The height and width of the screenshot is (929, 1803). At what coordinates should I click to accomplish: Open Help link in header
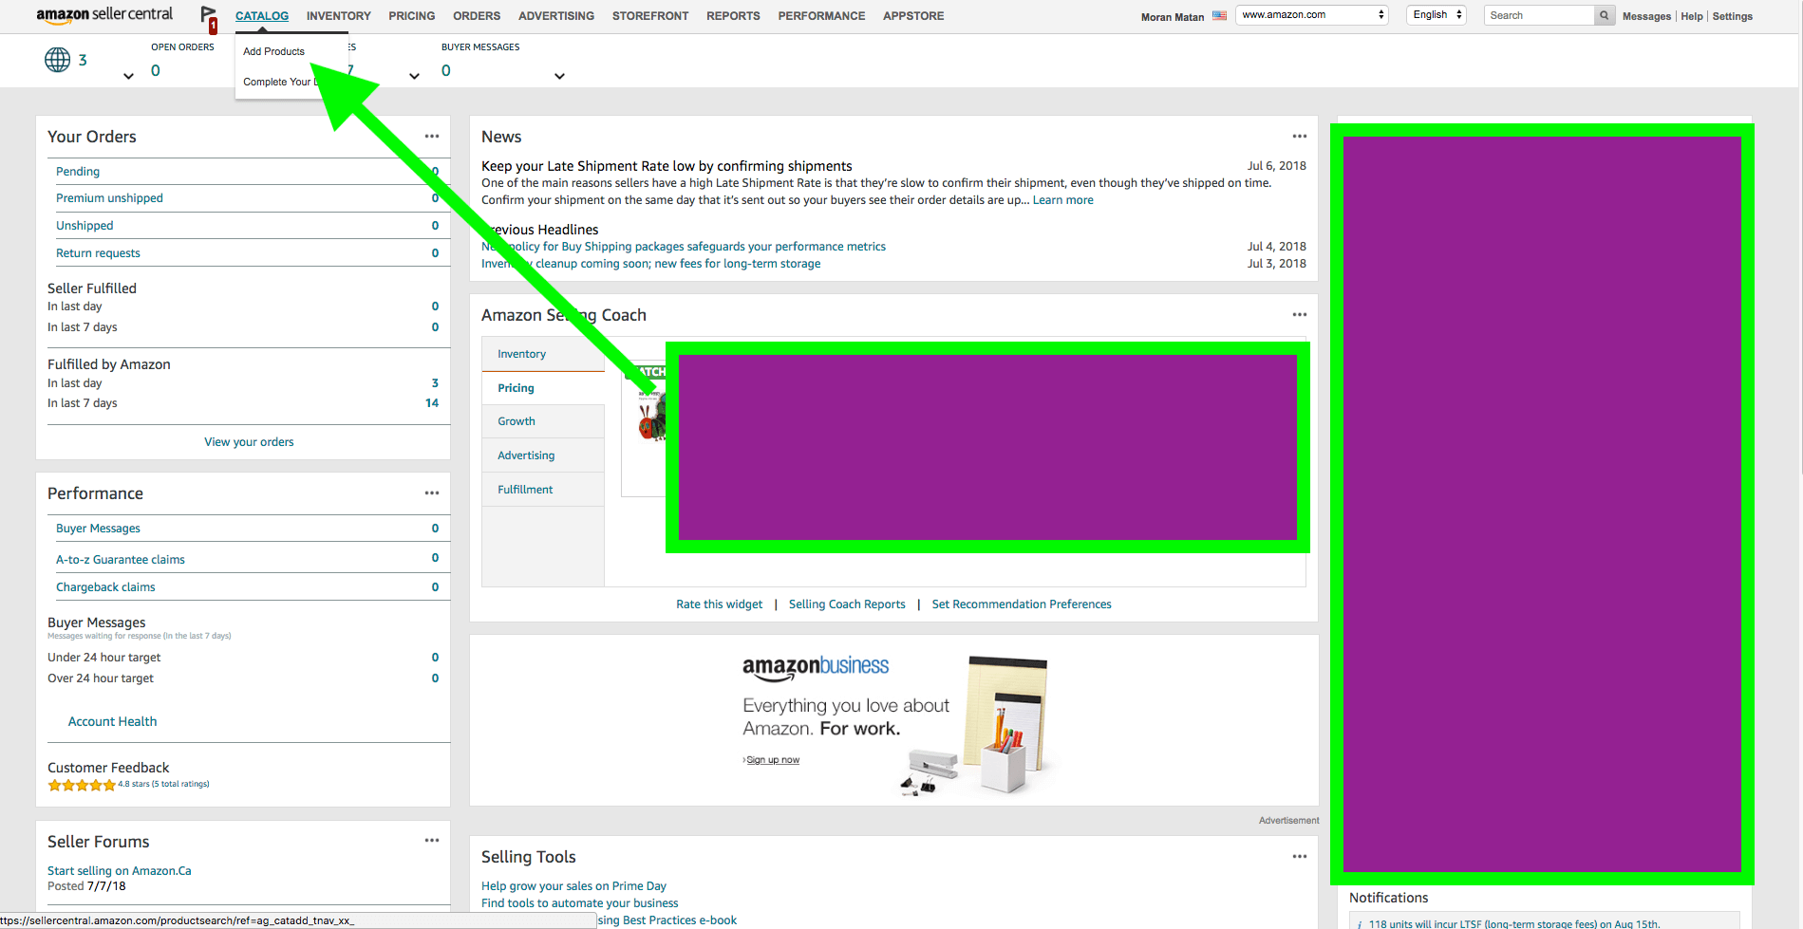(x=1691, y=16)
